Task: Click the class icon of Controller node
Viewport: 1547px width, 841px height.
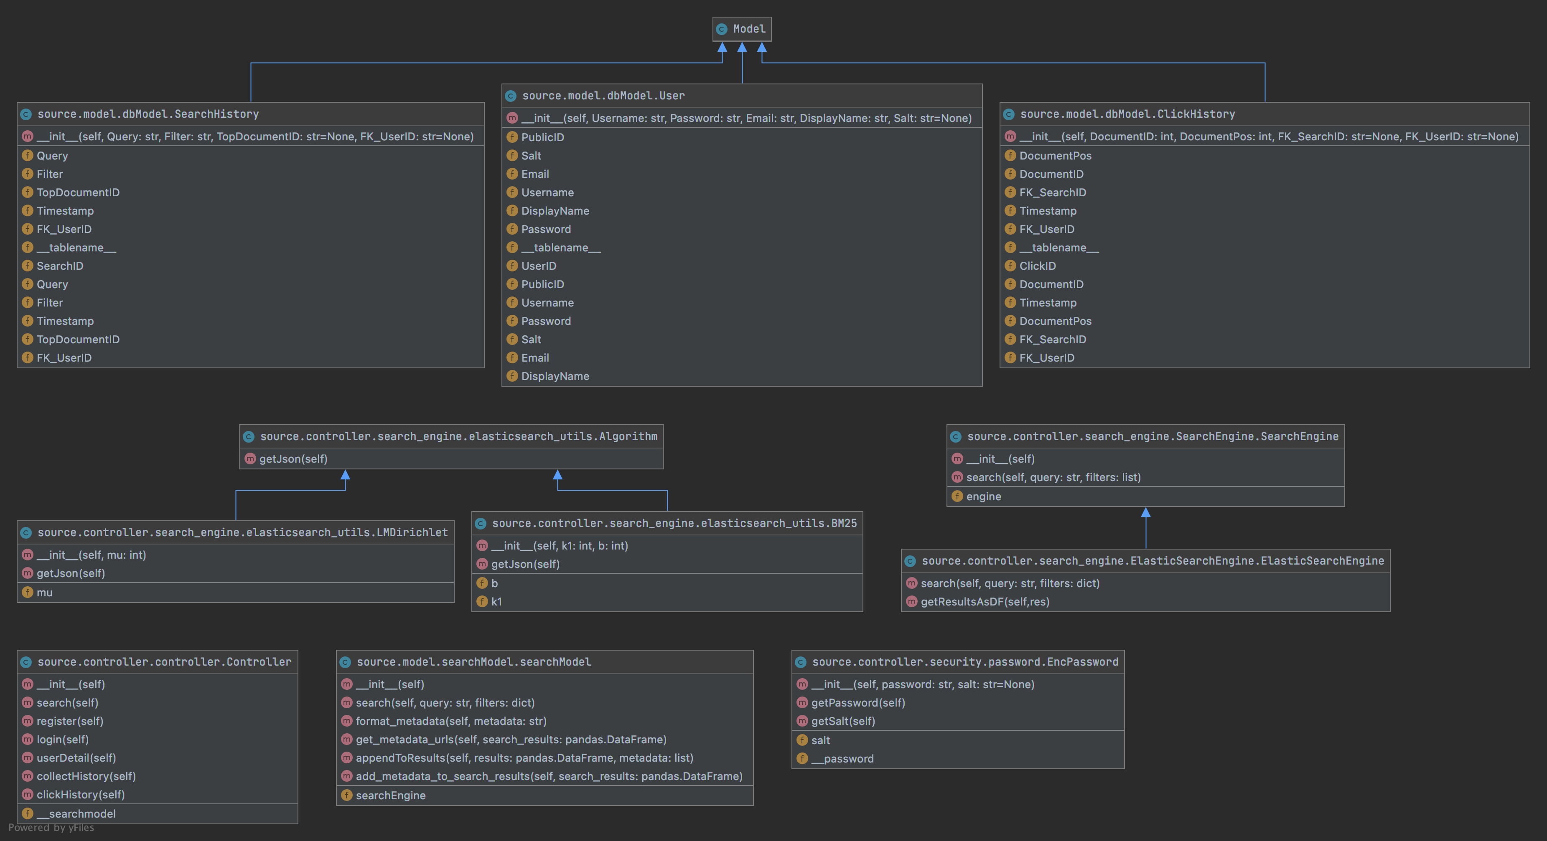Action: [26, 661]
